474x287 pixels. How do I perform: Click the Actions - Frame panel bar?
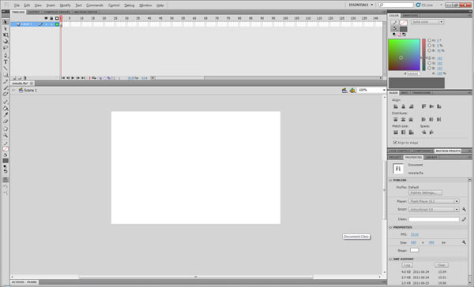(x=24, y=281)
